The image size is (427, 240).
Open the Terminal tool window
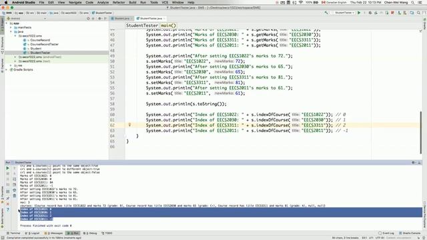coord(13,233)
